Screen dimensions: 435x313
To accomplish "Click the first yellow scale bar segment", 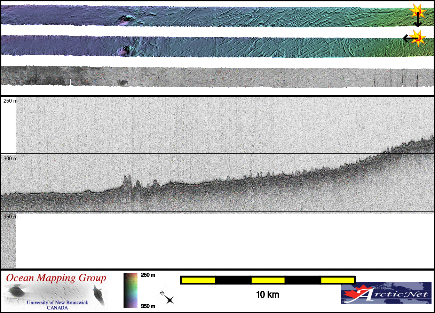I will (x=198, y=280).
